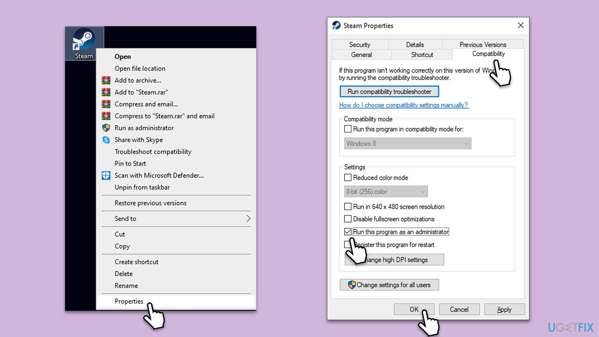
Task: Check Run in 640 x 480 screen resolution
Action: [348, 206]
